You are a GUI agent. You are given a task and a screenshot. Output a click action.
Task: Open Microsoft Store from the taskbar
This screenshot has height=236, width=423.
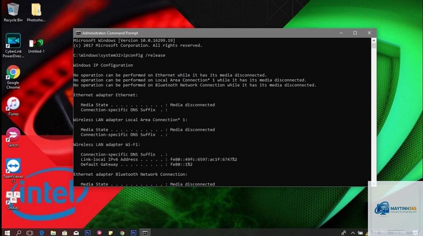pyautogui.click(x=64, y=233)
